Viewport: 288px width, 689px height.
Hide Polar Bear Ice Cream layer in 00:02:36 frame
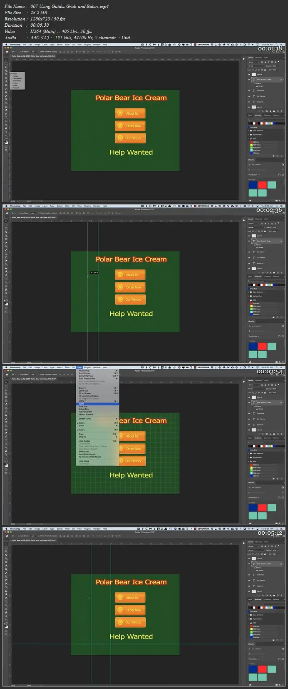click(x=249, y=241)
